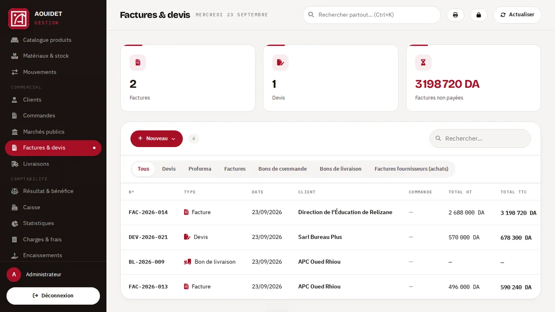The height and width of the screenshot is (312, 555).
Task: Click the count badge 4 next to Nouveau
Action: tap(194, 139)
